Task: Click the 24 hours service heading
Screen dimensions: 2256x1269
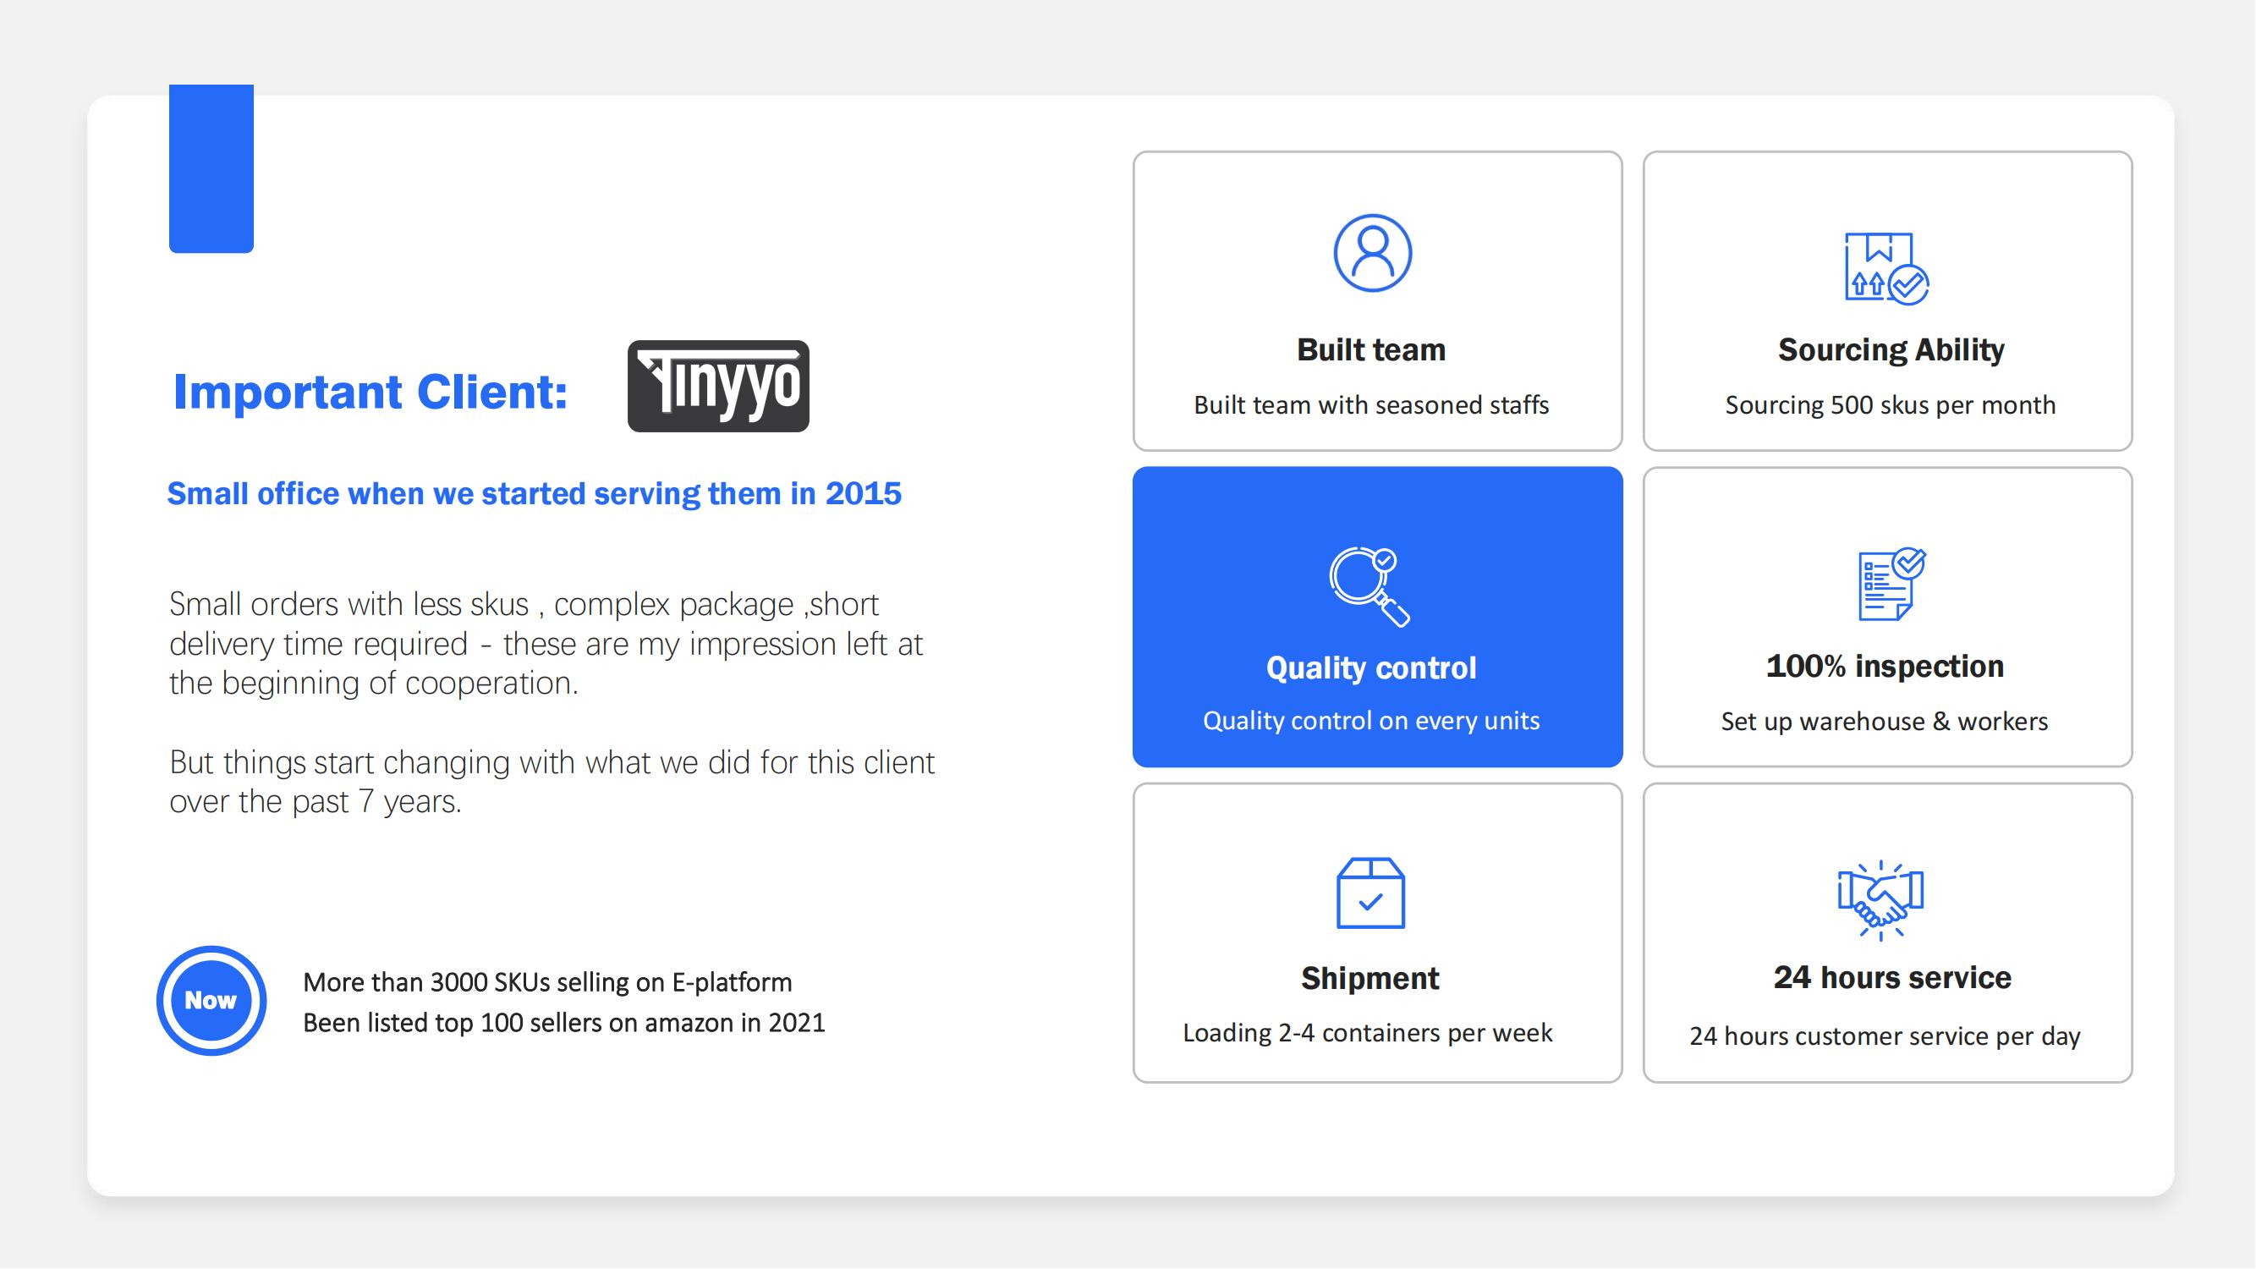Action: pos(1891,977)
